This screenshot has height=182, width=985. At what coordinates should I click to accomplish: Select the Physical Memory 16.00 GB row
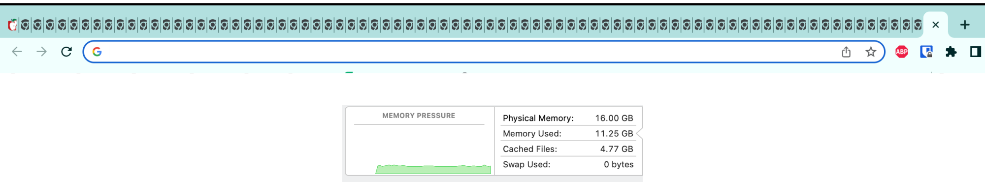tap(568, 118)
